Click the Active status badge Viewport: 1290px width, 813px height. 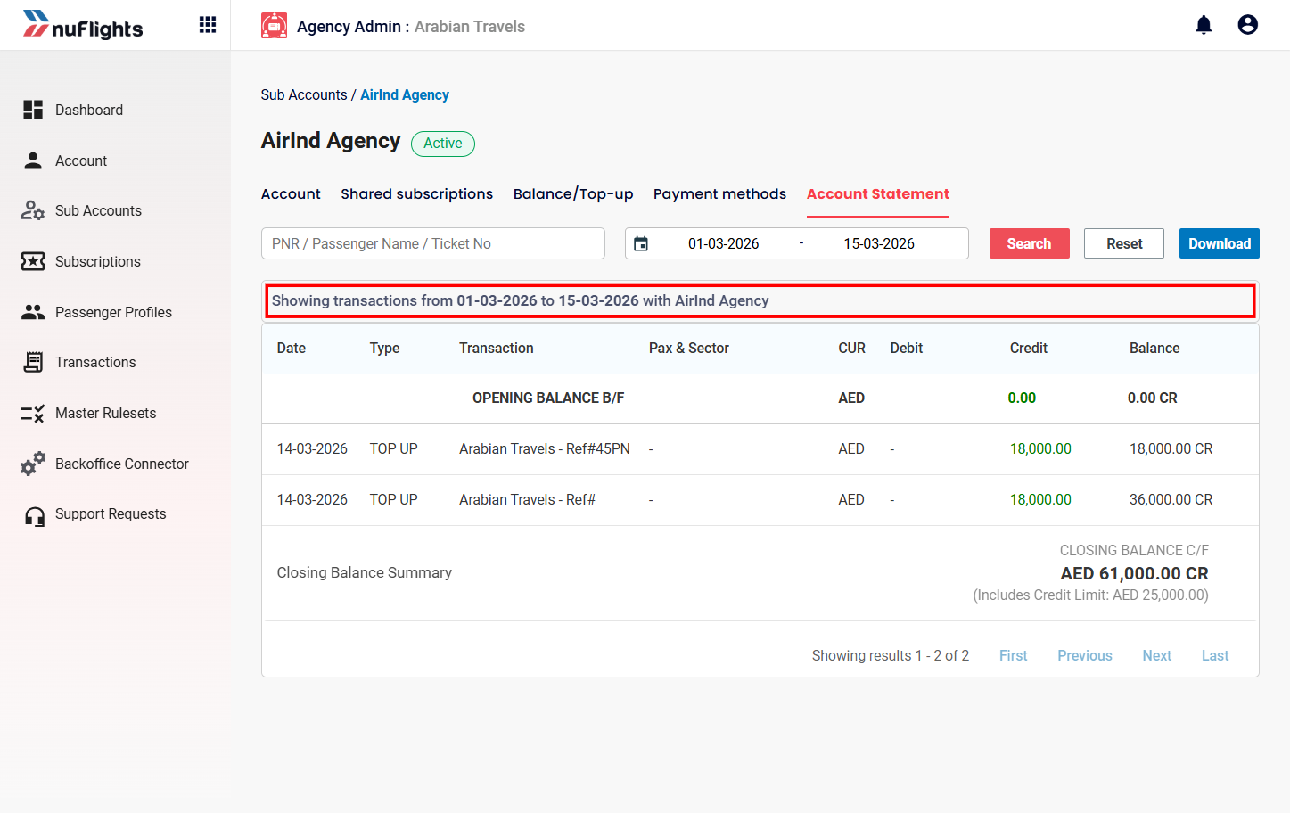tap(443, 144)
